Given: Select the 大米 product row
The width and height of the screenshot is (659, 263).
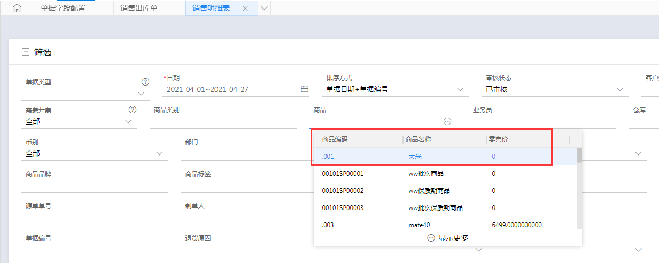Looking at the screenshot, I should (445, 156).
